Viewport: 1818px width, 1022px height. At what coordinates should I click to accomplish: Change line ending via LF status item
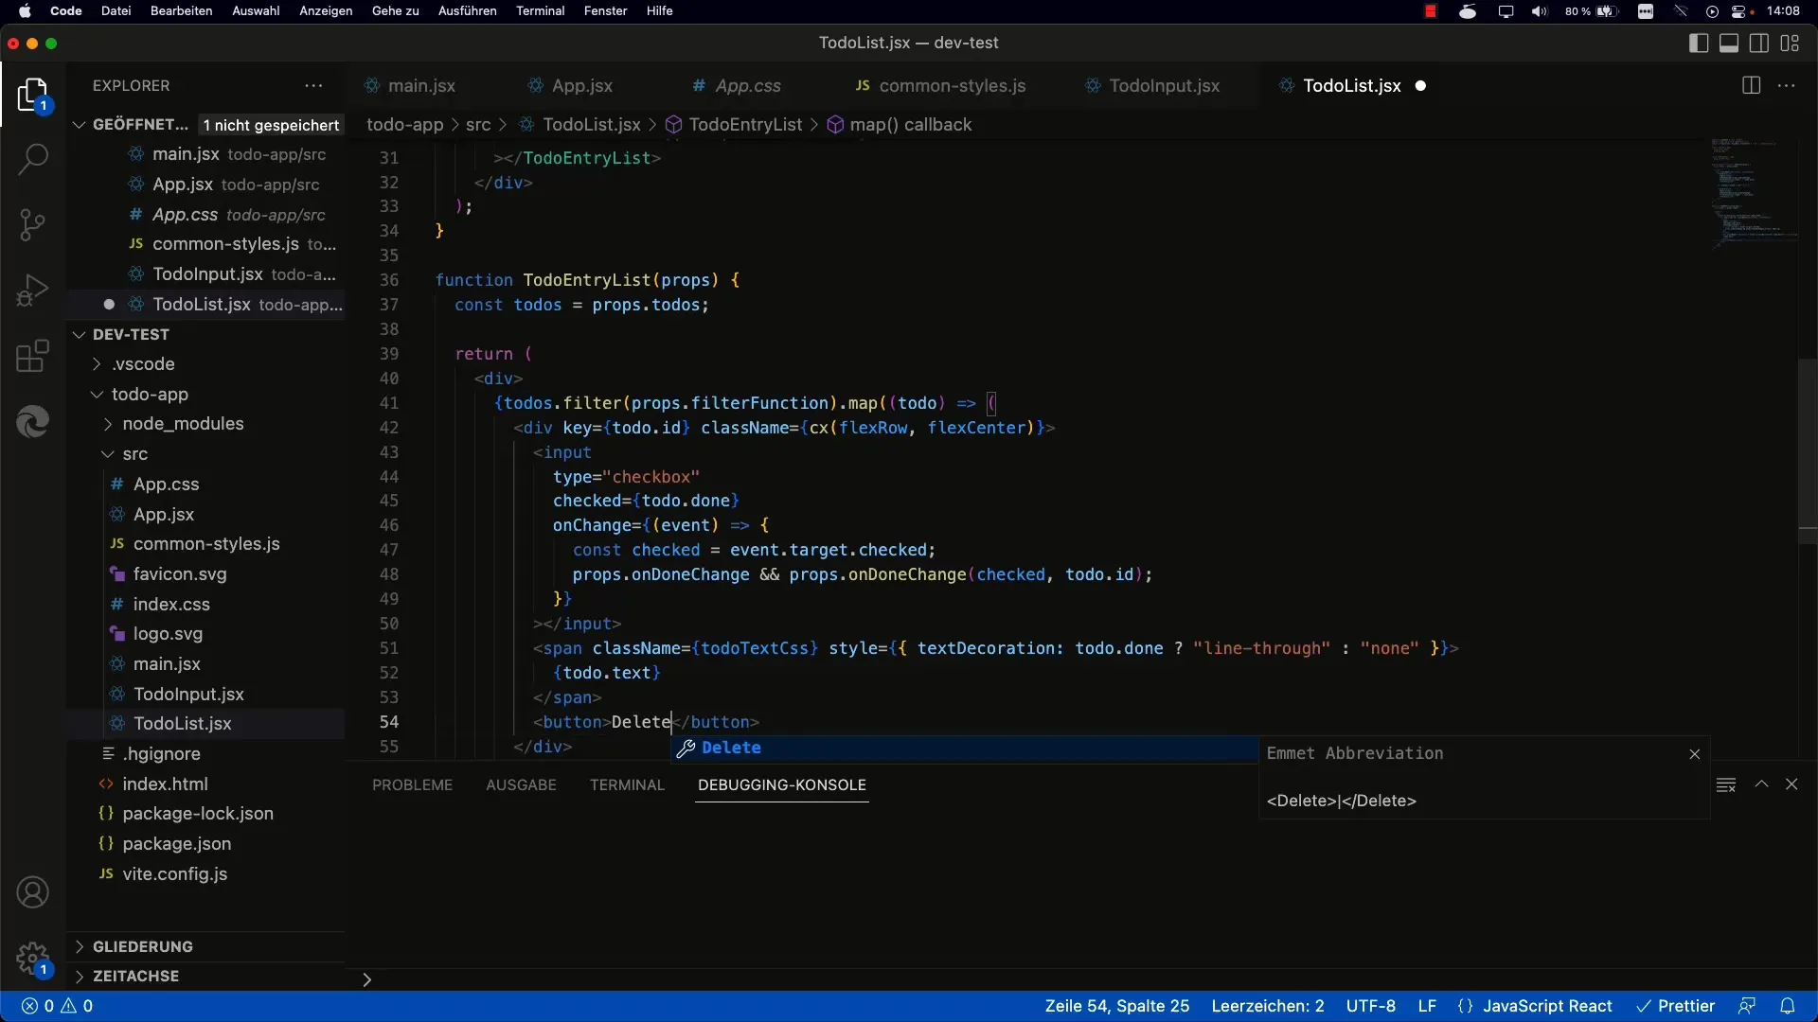click(x=1427, y=1006)
